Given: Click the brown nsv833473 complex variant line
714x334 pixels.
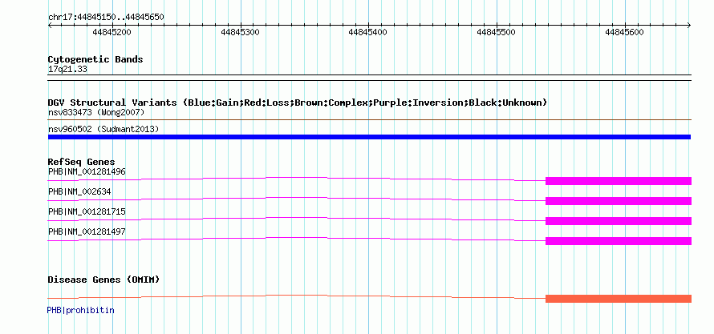Looking at the screenshot, I should click(x=369, y=120).
